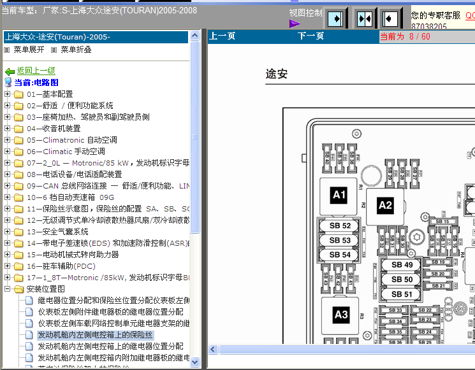Expand the 06—Climatic 手动空调 node
The width and height of the screenshot is (475, 370).
7,152
